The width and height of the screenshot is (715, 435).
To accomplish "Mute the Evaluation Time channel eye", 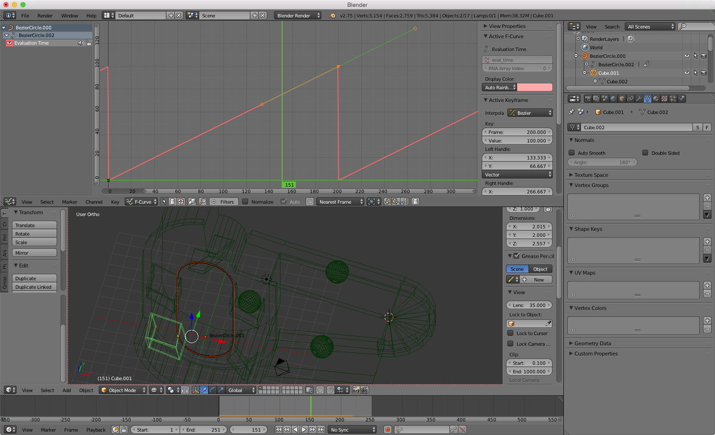I will 10,43.
